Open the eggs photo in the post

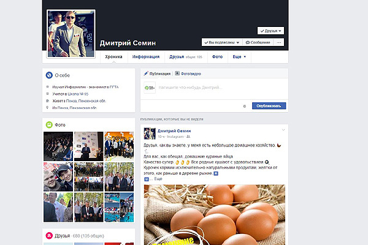click(215, 215)
